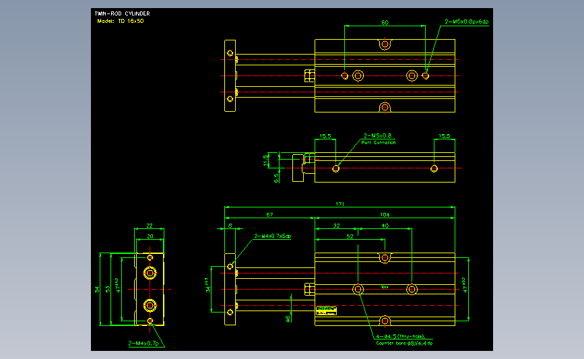
Task: Select the 53 height dimension
Action: (x=108, y=290)
